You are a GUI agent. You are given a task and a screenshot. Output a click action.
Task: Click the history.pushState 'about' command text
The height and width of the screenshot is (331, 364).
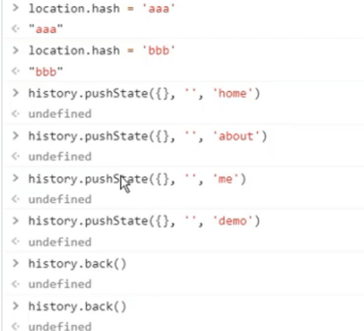pos(148,136)
